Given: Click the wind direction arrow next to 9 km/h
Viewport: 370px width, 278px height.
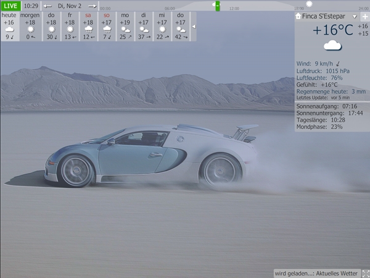Looking at the screenshot, I should point(338,64).
